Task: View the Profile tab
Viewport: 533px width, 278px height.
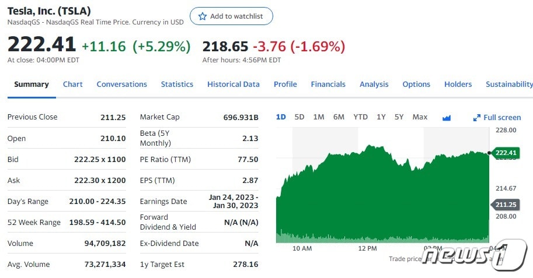Action: [x=285, y=84]
